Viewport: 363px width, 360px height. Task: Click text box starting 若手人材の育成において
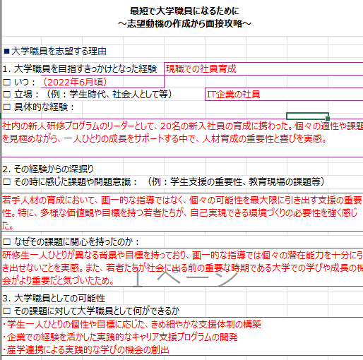pos(182,212)
